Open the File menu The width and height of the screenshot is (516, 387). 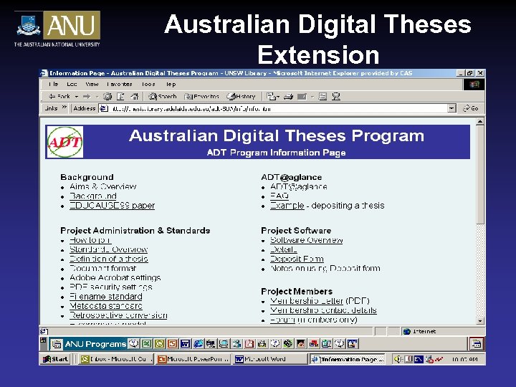coord(53,85)
